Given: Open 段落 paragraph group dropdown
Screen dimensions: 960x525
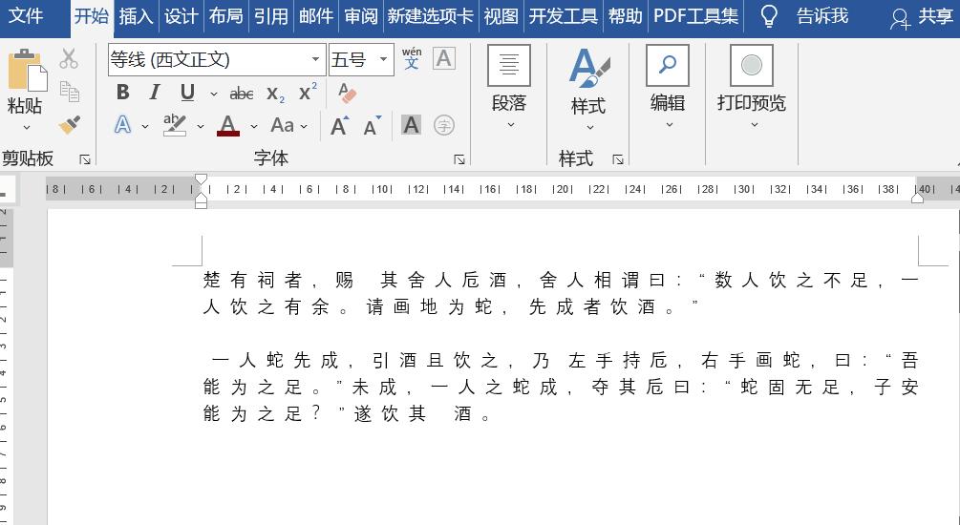Looking at the screenshot, I should click(509, 87).
